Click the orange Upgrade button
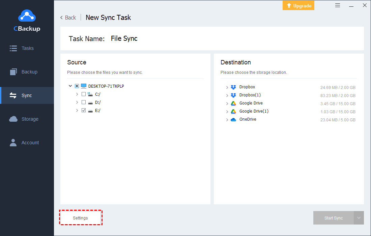 coord(298,5)
